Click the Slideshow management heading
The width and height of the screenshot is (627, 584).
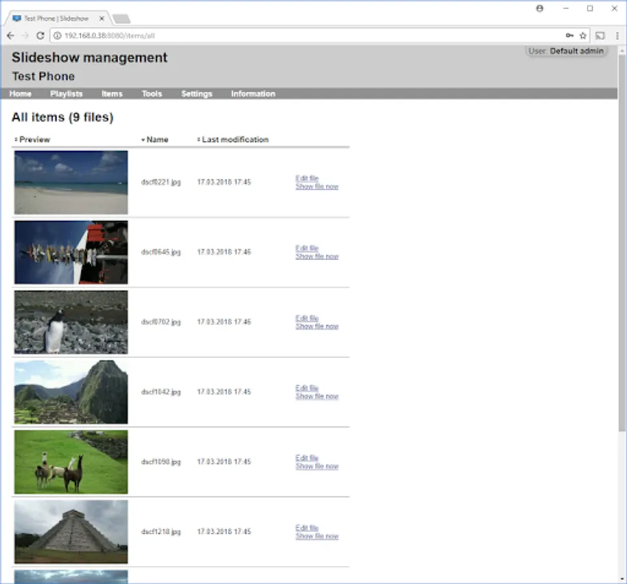coord(90,58)
